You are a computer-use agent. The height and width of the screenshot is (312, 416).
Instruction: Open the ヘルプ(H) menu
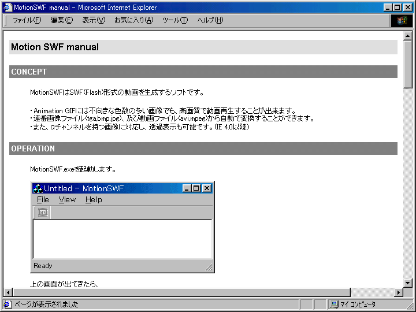210,20
